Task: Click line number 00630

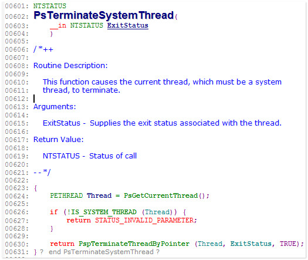Action: coord(16,244)
